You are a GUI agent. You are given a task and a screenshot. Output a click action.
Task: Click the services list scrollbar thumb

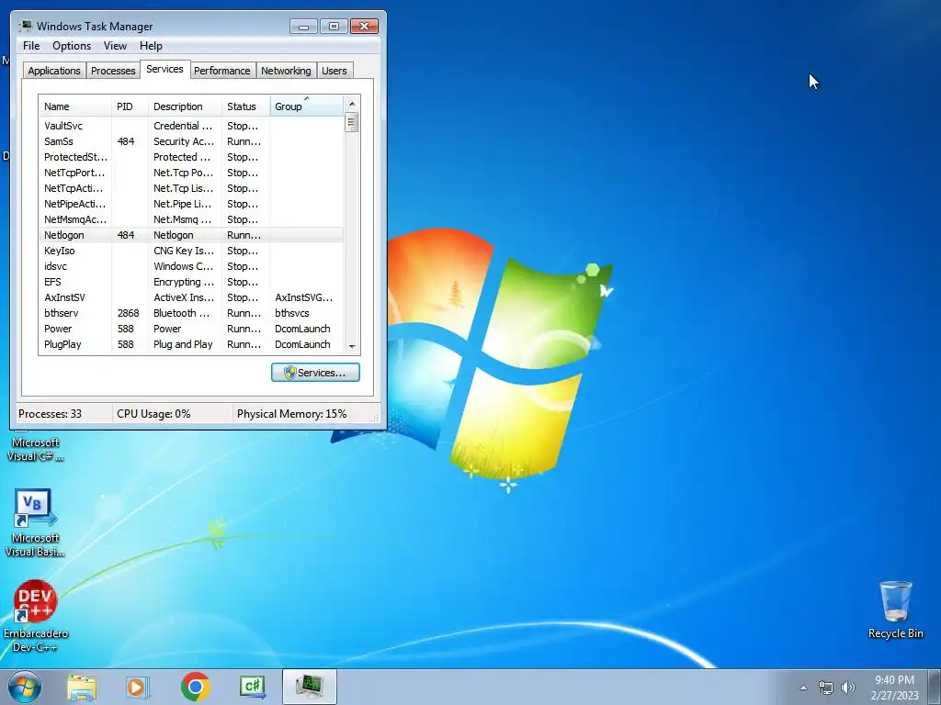tap(352, 122)
